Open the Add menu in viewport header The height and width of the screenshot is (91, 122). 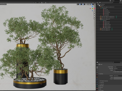pos(2,4)
